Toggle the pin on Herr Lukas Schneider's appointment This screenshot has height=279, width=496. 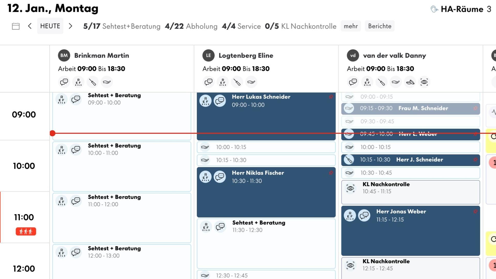click(x=331, y=97)
